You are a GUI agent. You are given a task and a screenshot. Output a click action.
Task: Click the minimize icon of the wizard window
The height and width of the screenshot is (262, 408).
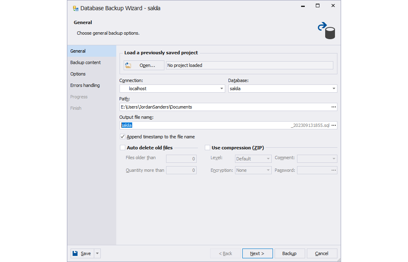pos(302,6)
